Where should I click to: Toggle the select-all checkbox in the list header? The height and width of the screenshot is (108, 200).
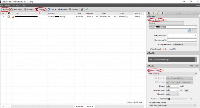pos(9,13)
